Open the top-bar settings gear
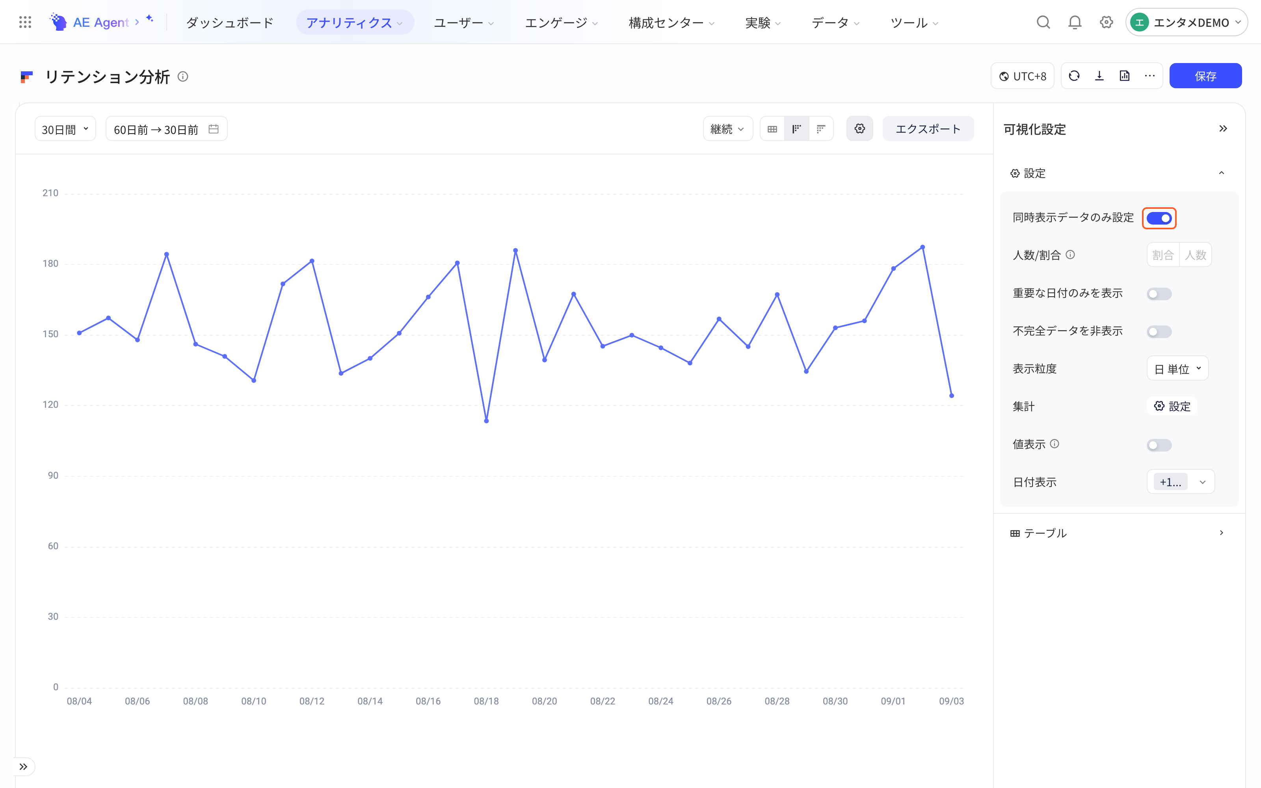Image resolution: width=1261 pixels, height=788 pixels. tap(1106, 22)
